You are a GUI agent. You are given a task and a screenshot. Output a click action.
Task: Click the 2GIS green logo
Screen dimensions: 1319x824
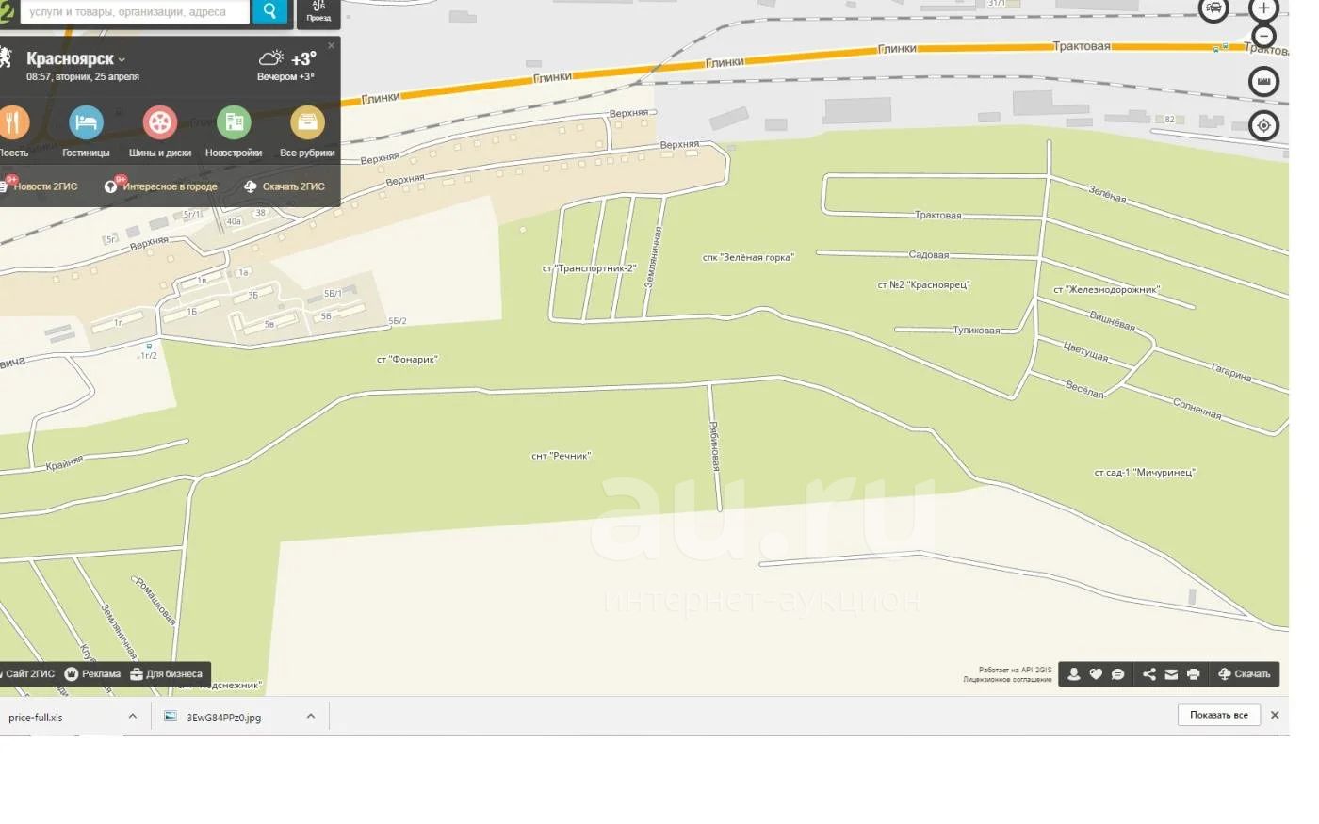7,11
